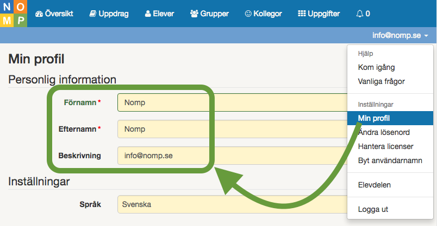Viewport: 437px width, 226px height.
Task: Go to the Uppdrag section
Action: pos(109,14)
